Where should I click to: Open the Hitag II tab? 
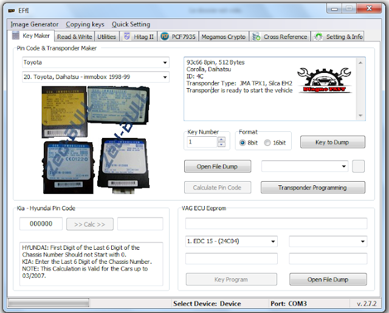[x=139, y=36]
